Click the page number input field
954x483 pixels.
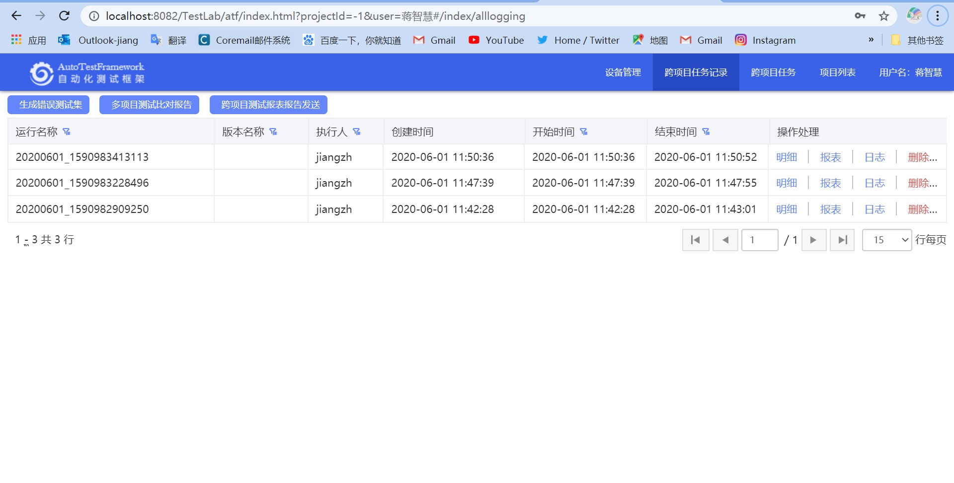[759, 240]
